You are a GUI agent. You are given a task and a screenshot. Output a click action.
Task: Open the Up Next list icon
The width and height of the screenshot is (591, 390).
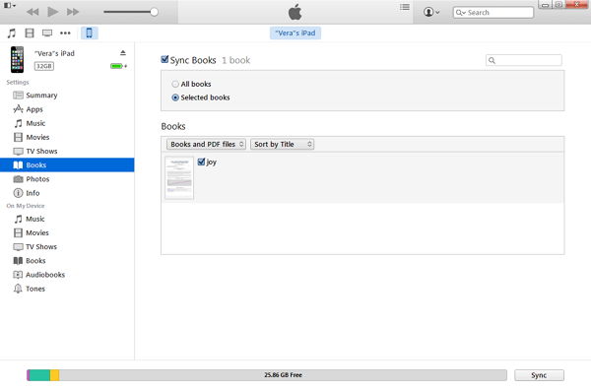405,7
